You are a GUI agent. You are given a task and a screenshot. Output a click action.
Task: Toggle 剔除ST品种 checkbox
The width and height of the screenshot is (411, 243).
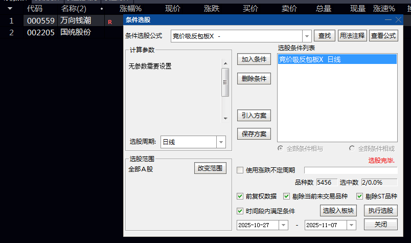tap(360, 196)
